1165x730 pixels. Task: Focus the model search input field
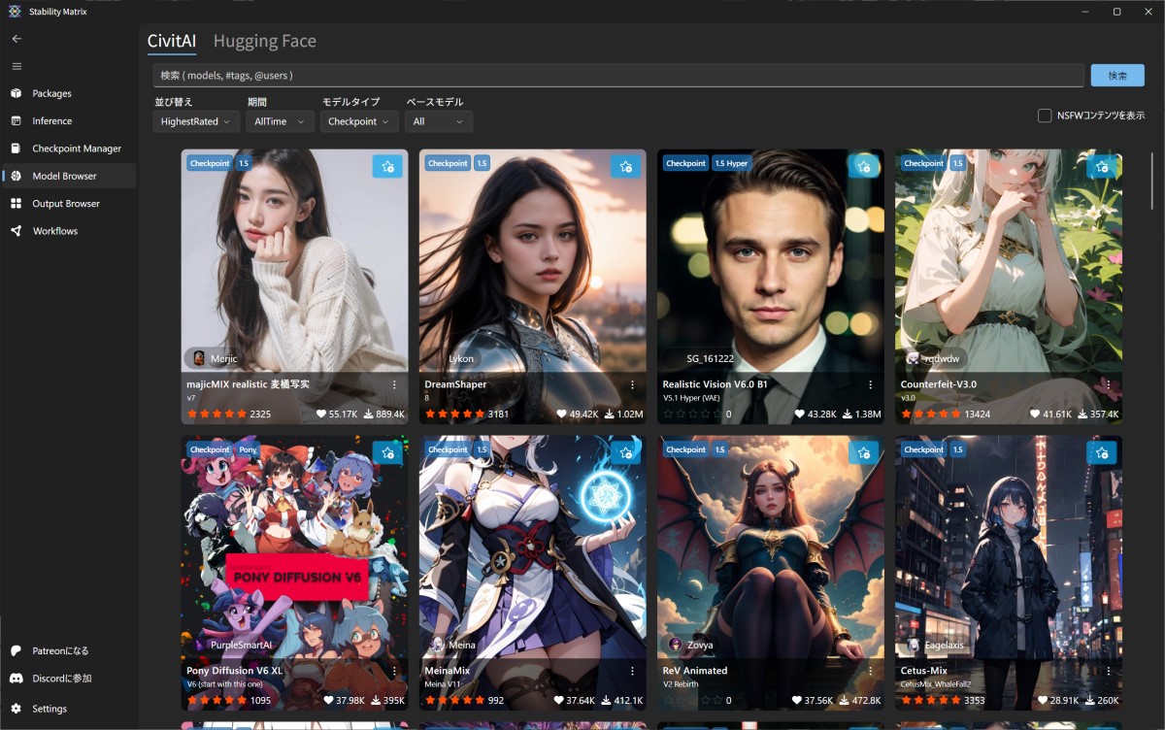click(x=618, y=75)
